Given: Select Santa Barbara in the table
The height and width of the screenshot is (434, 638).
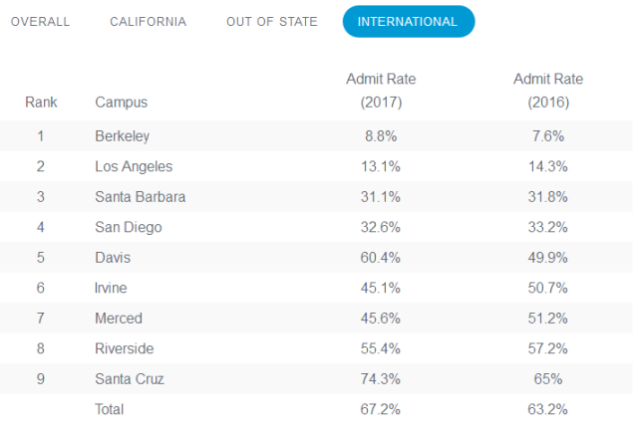Looking at the screenshot, I should coord(141,197).
